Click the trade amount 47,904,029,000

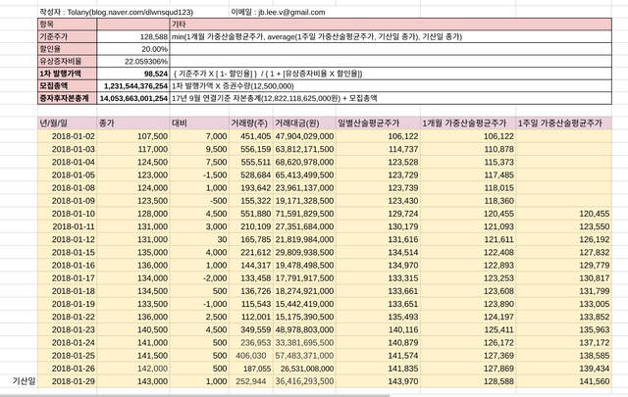point(304,136)
